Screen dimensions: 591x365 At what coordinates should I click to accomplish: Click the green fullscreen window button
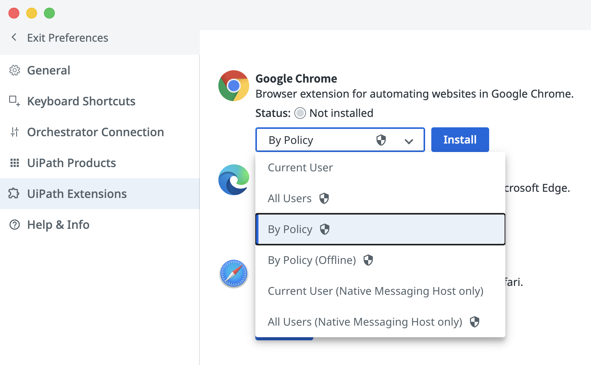click(x=49, y=13)
